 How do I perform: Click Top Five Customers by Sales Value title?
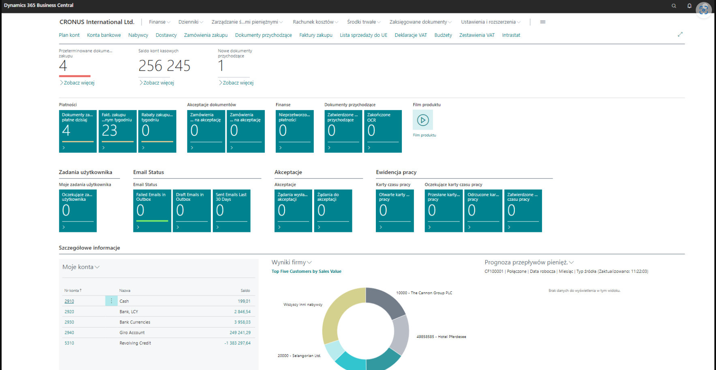(x=307, y=272)
